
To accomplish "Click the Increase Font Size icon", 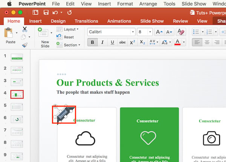I will 159,32.
